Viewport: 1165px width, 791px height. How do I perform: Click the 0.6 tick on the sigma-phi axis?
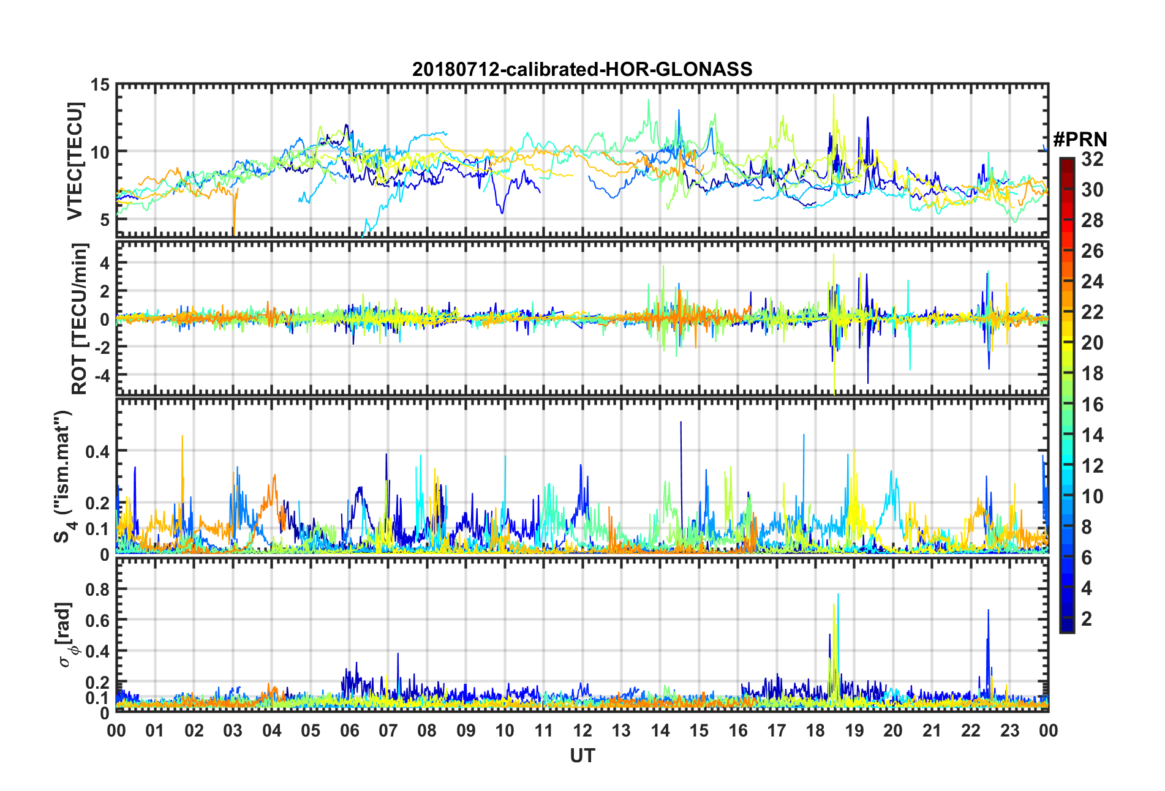click(x=98, y=620)
